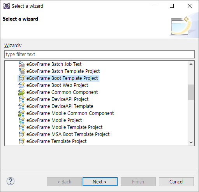Click the vertical scrollbar thumb

191,92
